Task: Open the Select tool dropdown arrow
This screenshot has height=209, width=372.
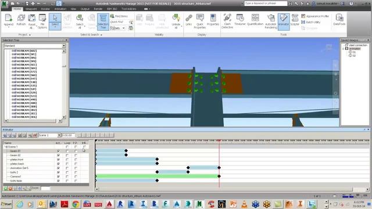Action: pyautogui.click(x=55, y=27)
